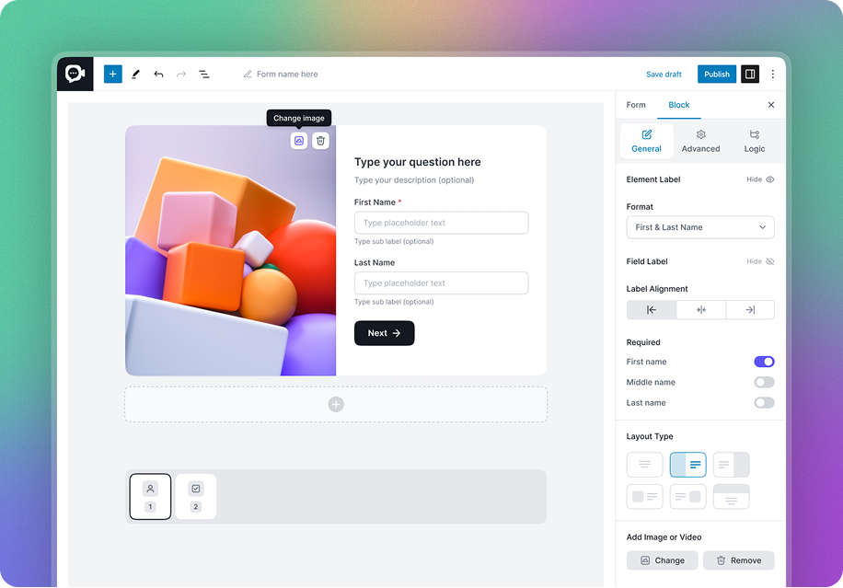Screen dimensions: 843x588
Task: Align labels to the center
Action: (x=701, y=309)
